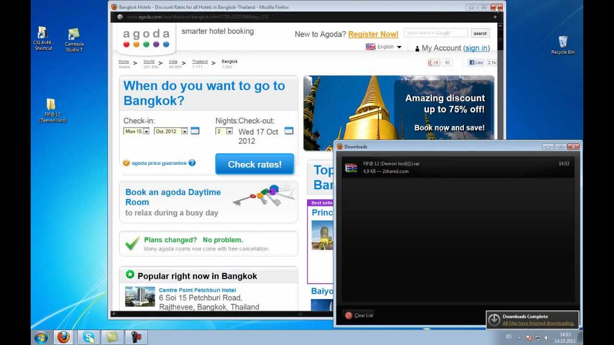This screenshot has width=614, height=345.
Task: Click the Home breadcrumb link
Action: [124, 61]
